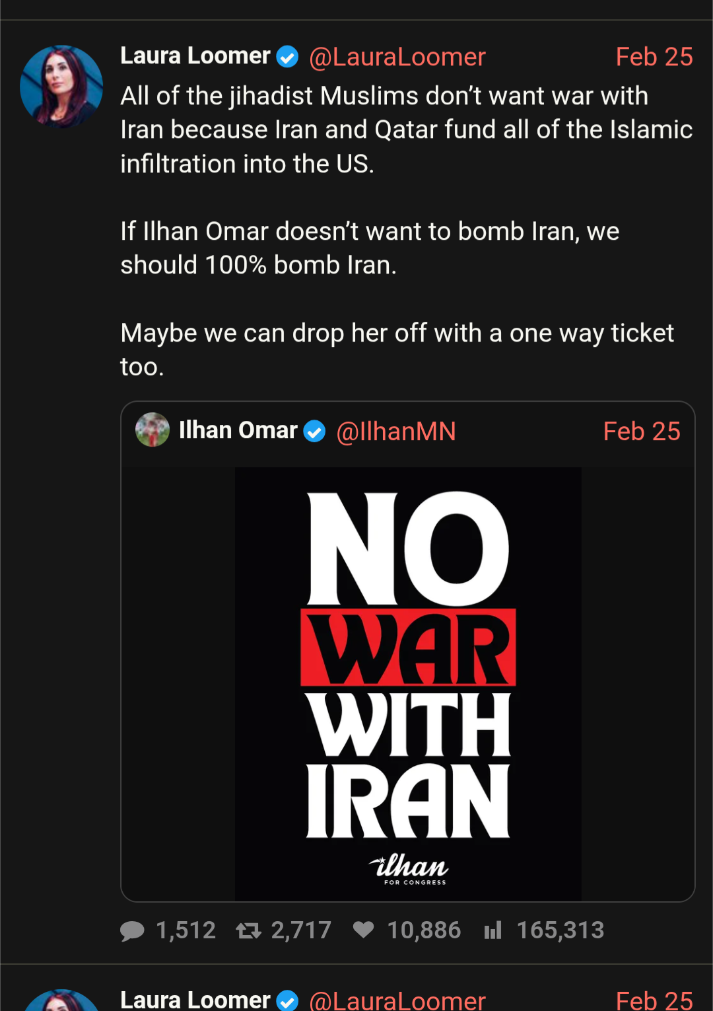Open the "No War With Iran" image
The image size is (713, 1011).
(x=408, y=683)
